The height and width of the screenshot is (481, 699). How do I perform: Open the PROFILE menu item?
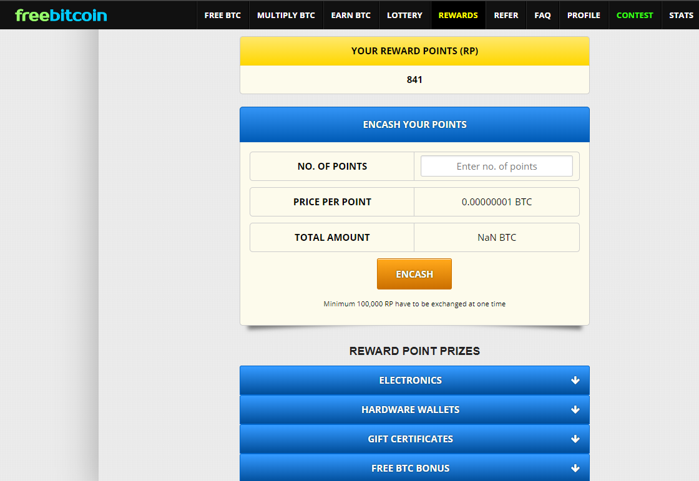click(x=584, y=15)
